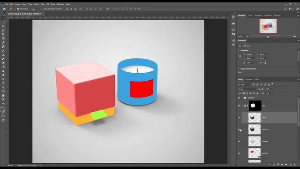
Task: Open the layer filter Kind dropdown
Action: (x=244, y=84)
